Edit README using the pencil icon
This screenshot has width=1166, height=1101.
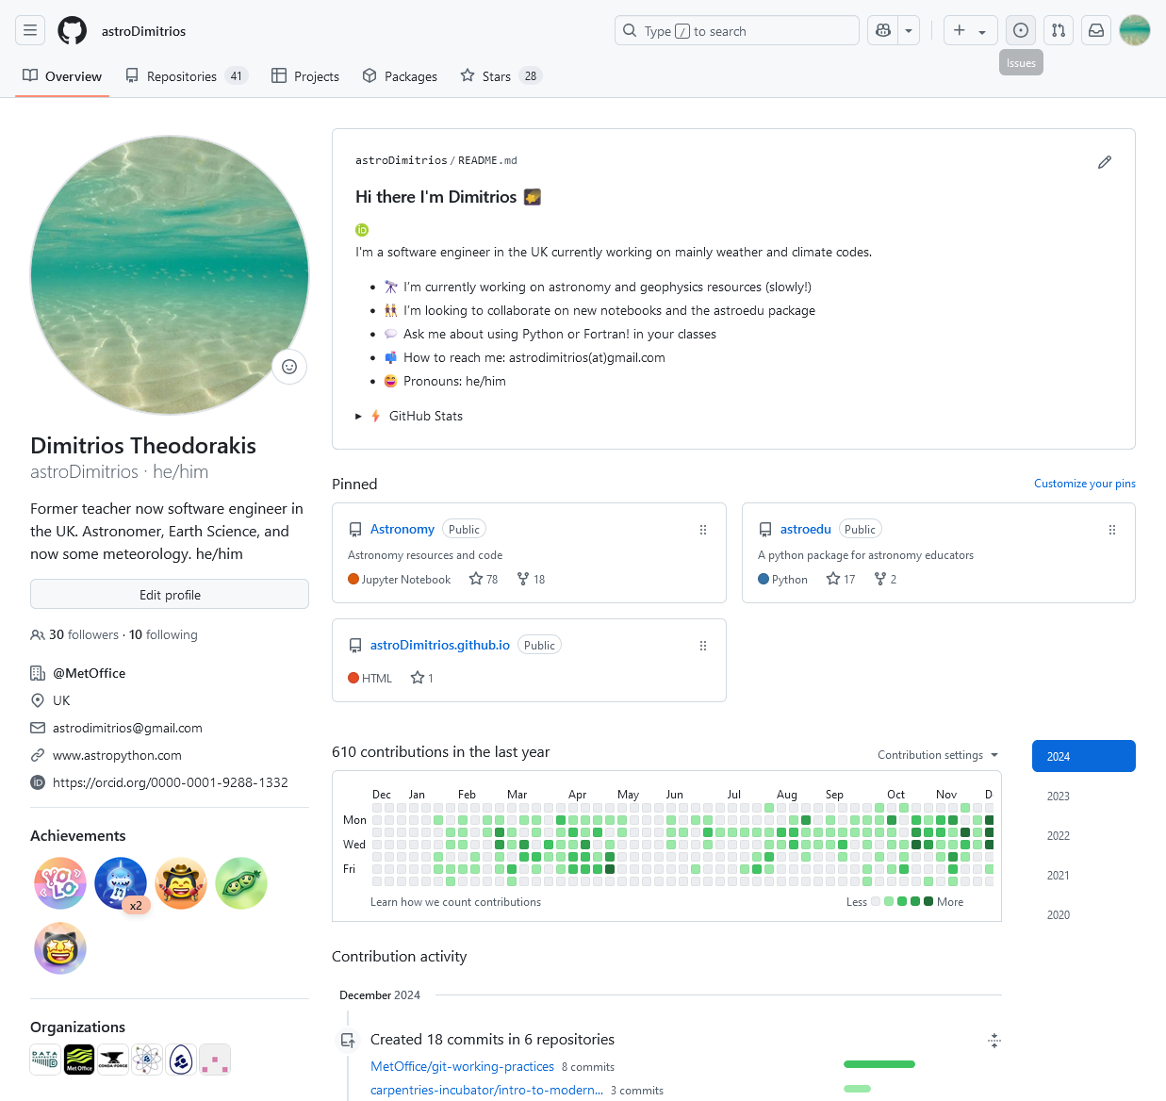point(1105,162)
